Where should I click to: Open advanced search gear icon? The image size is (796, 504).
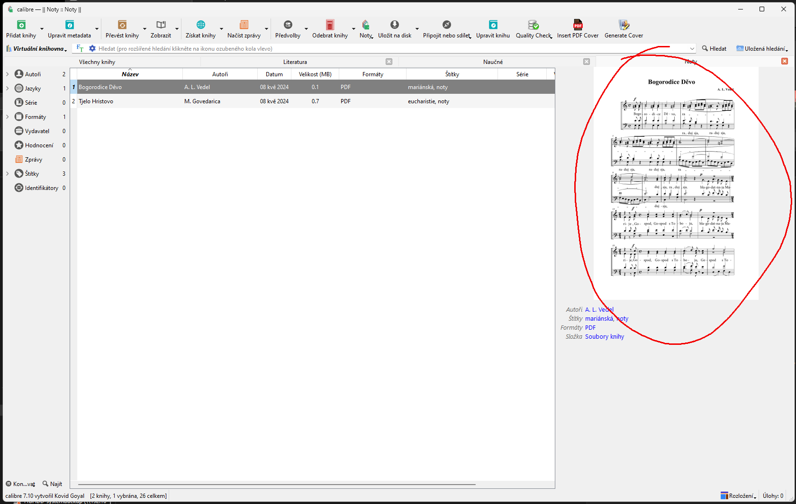click(x=92, y=48)
